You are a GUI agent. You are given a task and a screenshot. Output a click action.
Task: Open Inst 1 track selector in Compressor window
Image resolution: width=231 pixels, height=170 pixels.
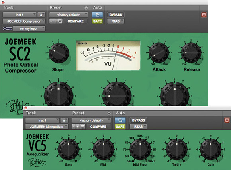[20, 15]
